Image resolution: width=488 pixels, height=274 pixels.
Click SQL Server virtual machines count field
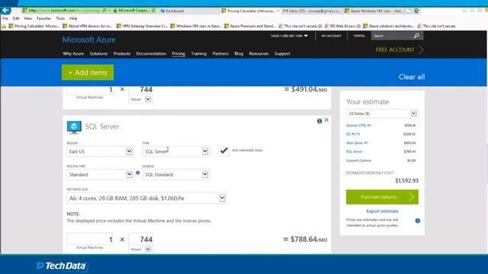click(90, 239)
